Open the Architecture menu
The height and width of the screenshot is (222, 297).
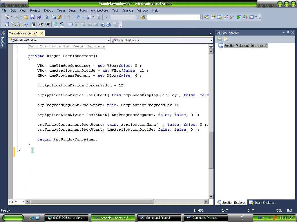point(99,10)
